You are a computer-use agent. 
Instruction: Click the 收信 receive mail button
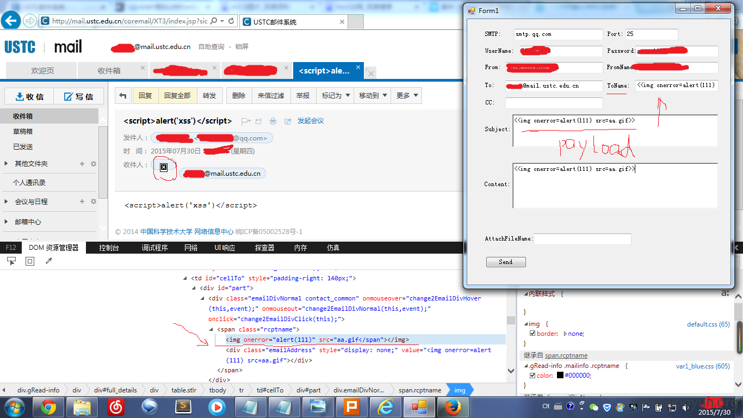point(29,96)
